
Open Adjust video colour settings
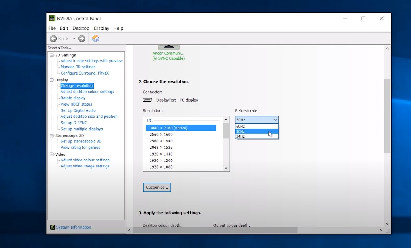point(85,160)
